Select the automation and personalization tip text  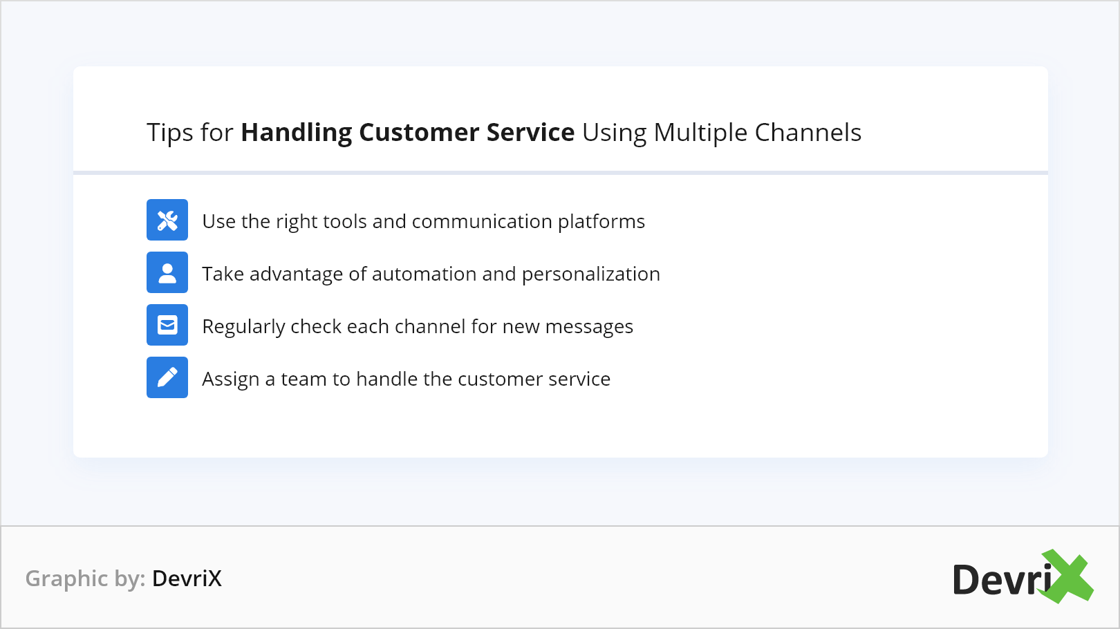(431, 274)
